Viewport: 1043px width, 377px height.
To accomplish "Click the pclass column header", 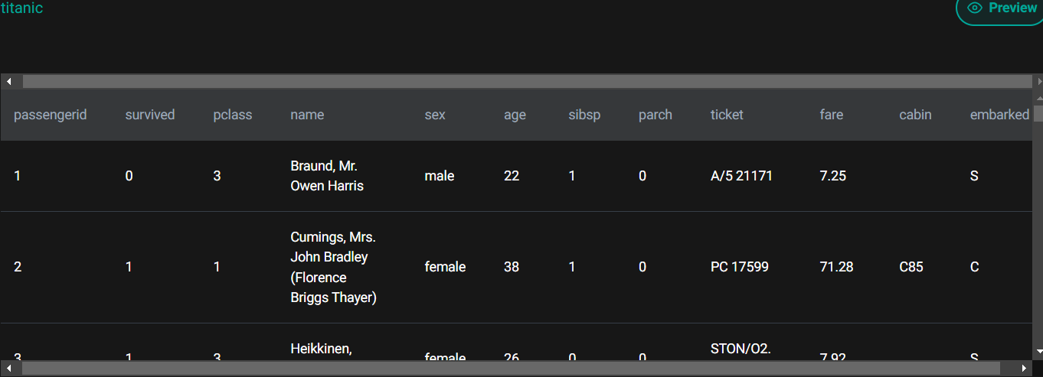I will (233, 115).
